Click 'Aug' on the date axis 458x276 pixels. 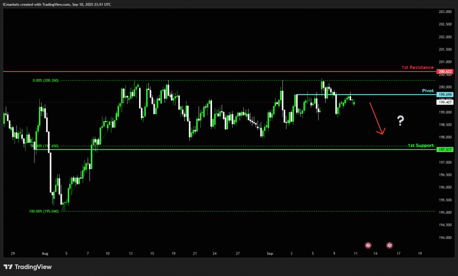pos(45,254)
